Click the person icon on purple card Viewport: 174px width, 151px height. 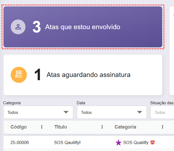tap(18, 27)
